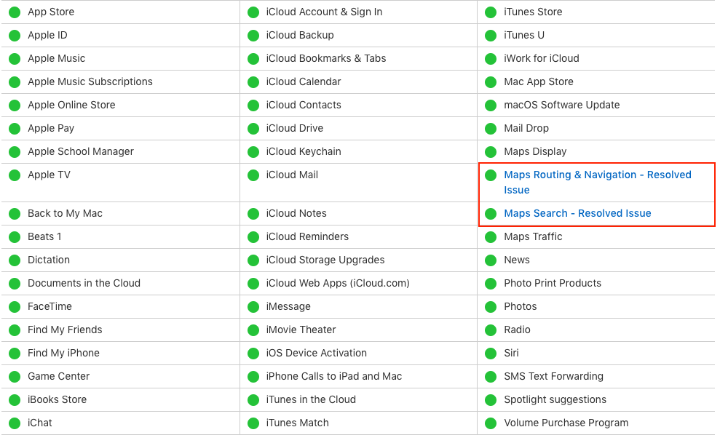Select iPhone Calls to iPad and Mac
This screenshot has width=728, height=435.
(334, 376)
